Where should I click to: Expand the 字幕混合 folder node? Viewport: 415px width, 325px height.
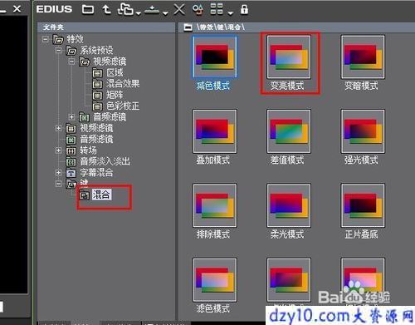tap(58, 173)
